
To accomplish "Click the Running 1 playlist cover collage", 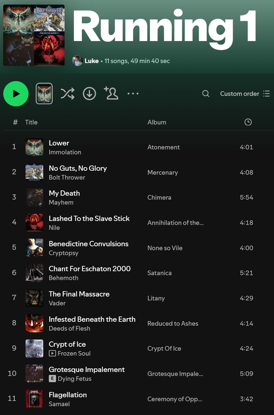I will click(x=34, y=35).
